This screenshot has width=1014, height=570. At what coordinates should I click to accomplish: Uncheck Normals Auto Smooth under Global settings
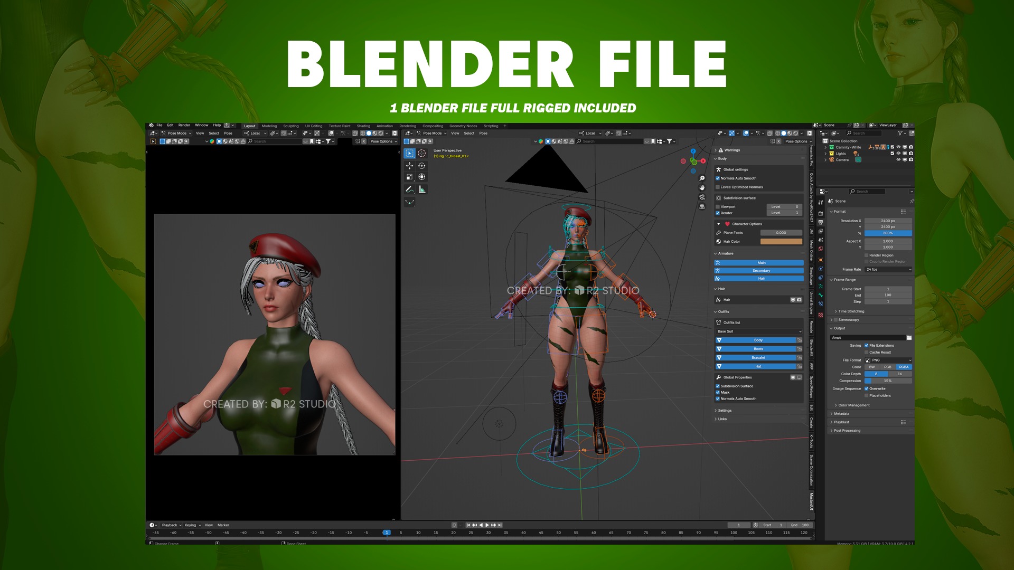tap(718, 178)
